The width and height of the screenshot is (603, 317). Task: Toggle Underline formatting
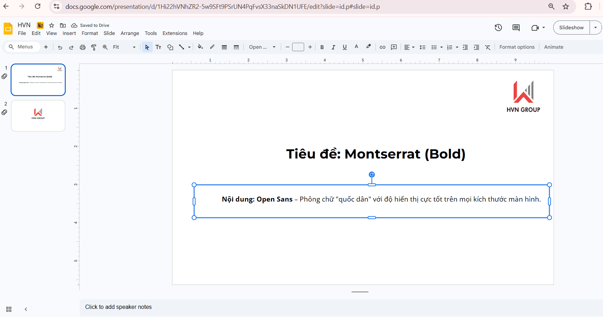(x=345, y=47)
